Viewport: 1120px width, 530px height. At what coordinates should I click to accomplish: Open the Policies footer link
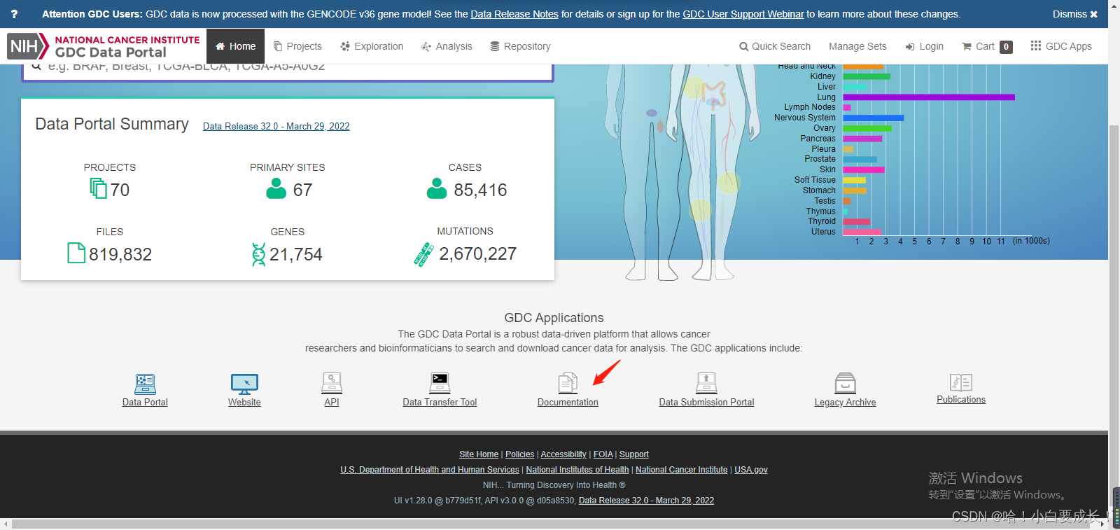[x=519, y=454]
